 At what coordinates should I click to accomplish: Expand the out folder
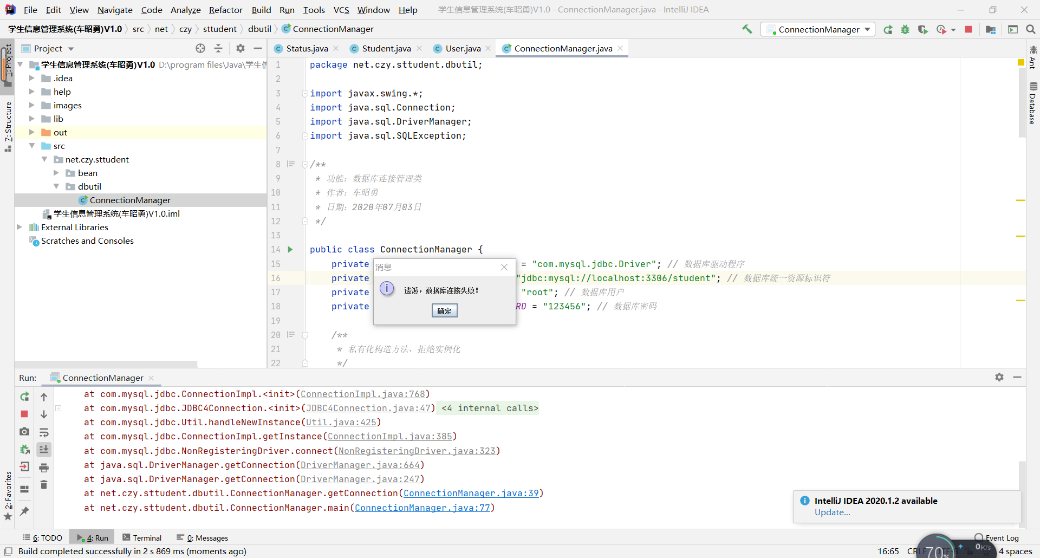coord(32,132)
